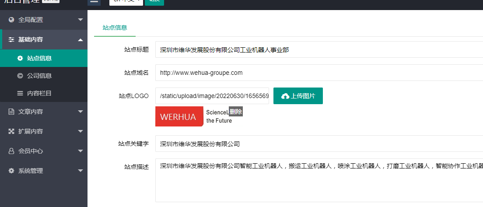The width and height of the screenshot is (483, 207).
Task: Click the document icon beside 文章内容
Action: tap(11, 112)
